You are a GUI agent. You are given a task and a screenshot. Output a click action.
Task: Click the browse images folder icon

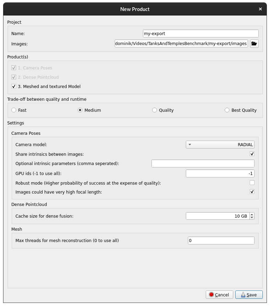click(x=254, y=44)
